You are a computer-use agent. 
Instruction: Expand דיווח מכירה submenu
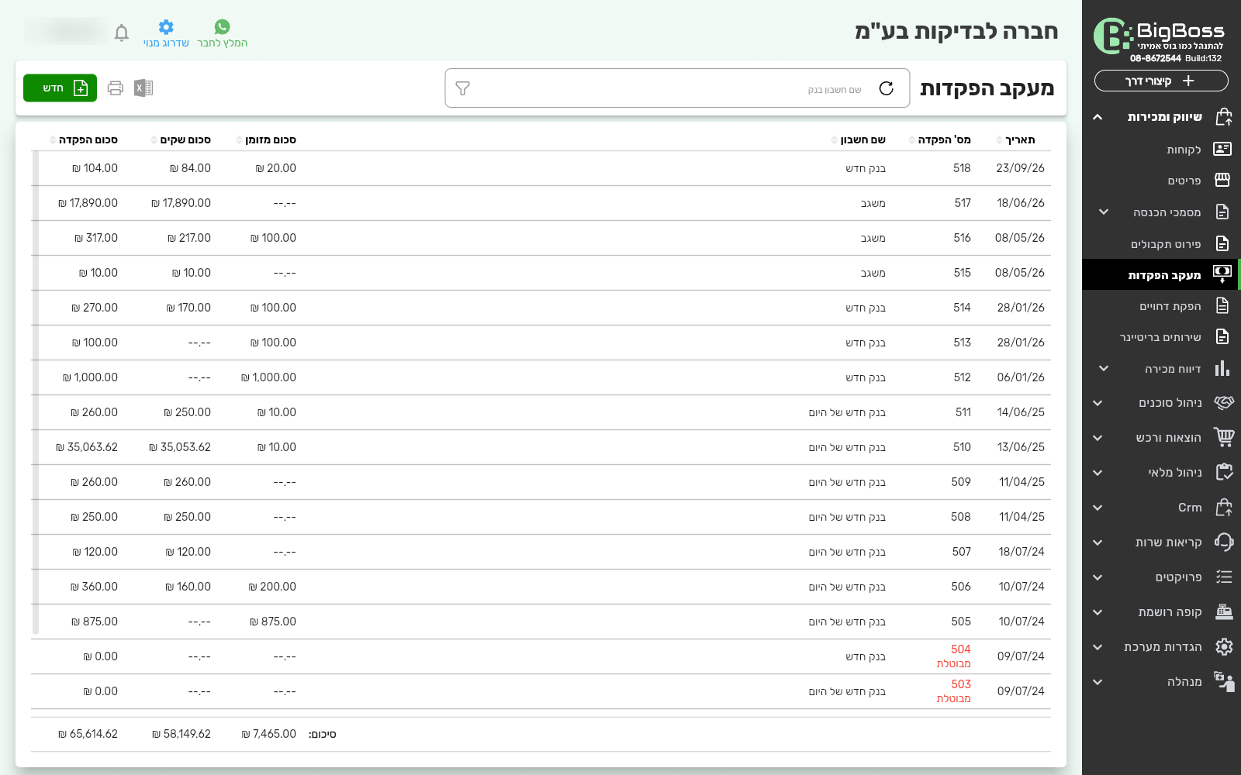[1104, 368]
